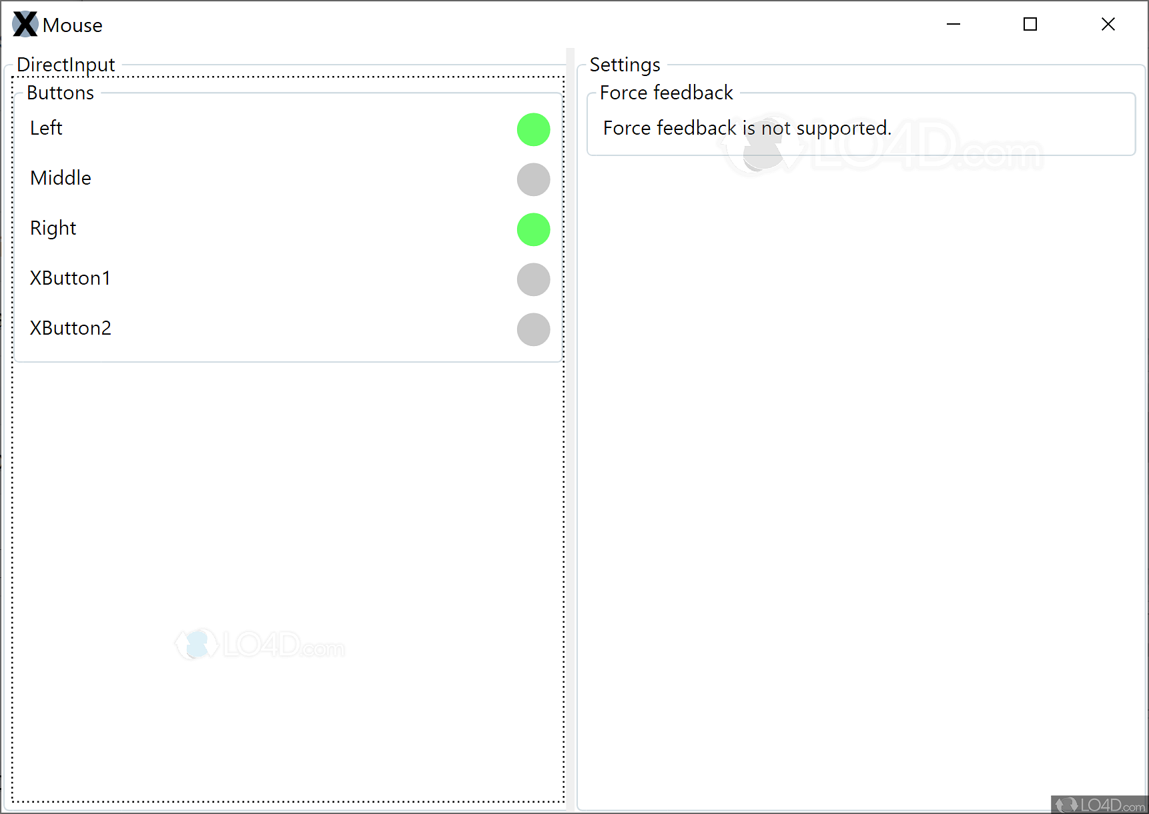Click the green Right button indicator
Viewport: 1149px width, 814px height.
pos(532,229)
